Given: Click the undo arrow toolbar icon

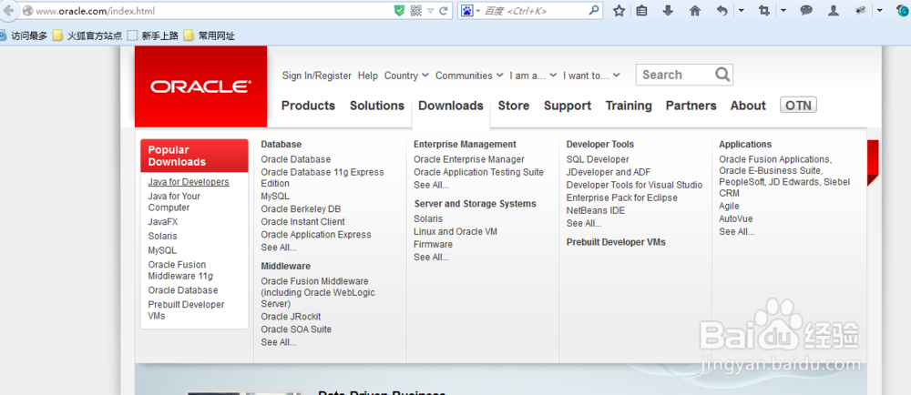Looking at the screenshot, I should [x=722, y=10].
